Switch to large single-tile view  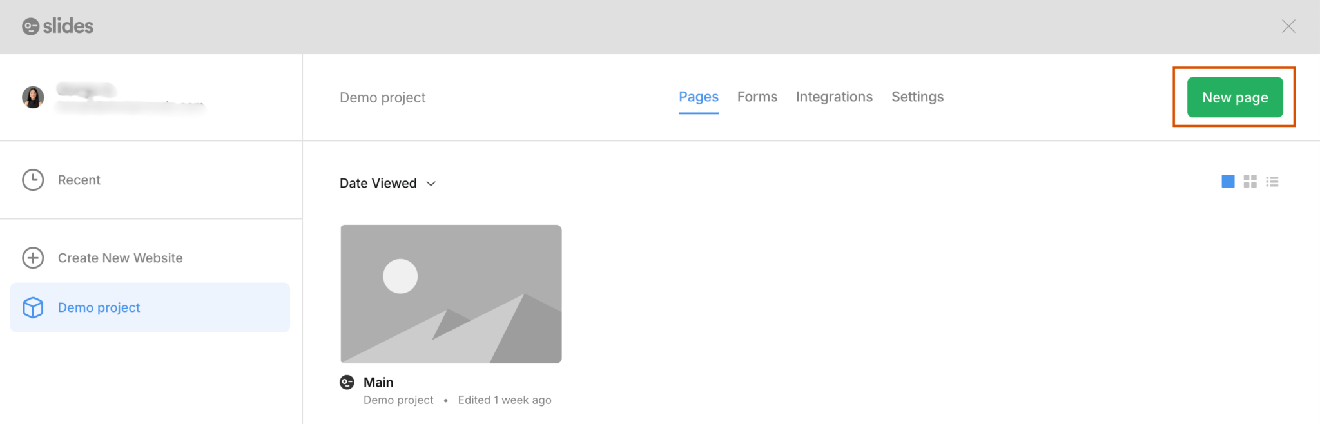tap(1228, 182)
